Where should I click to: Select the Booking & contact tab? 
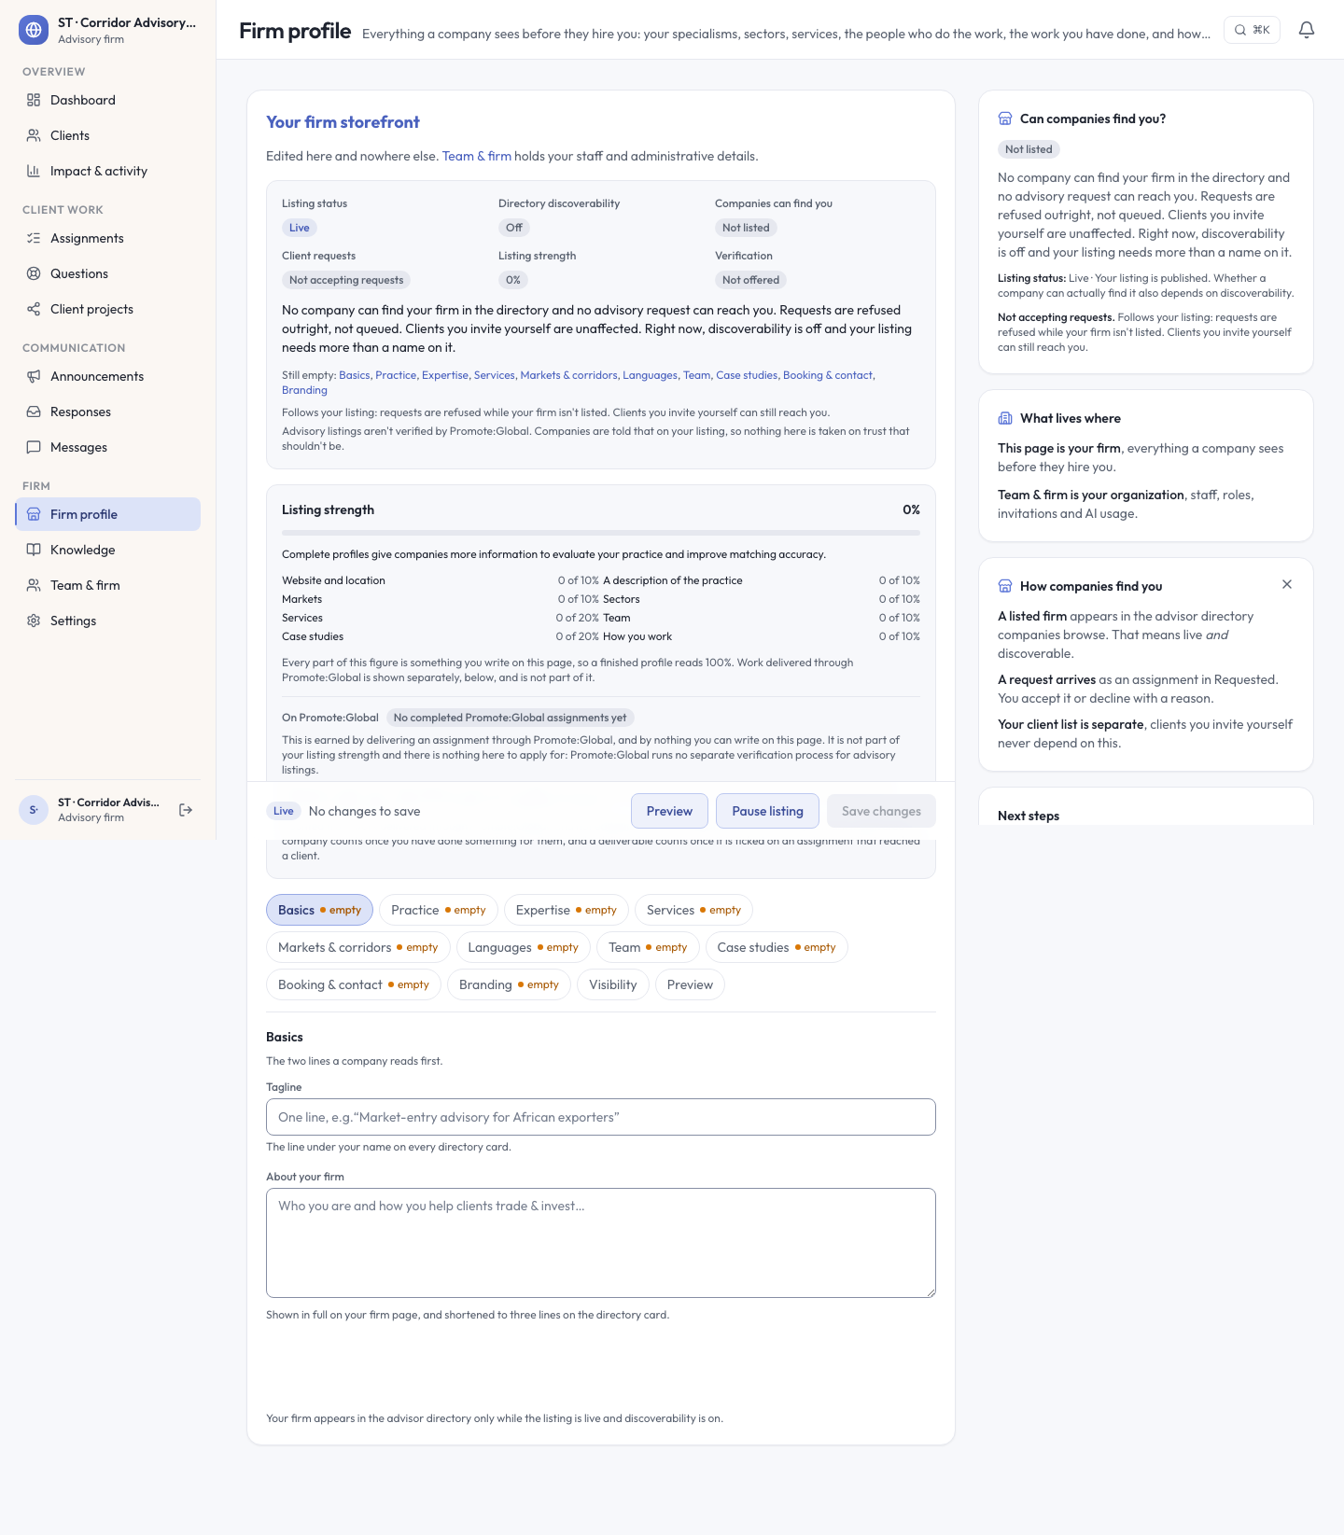(x=354, y=984)
